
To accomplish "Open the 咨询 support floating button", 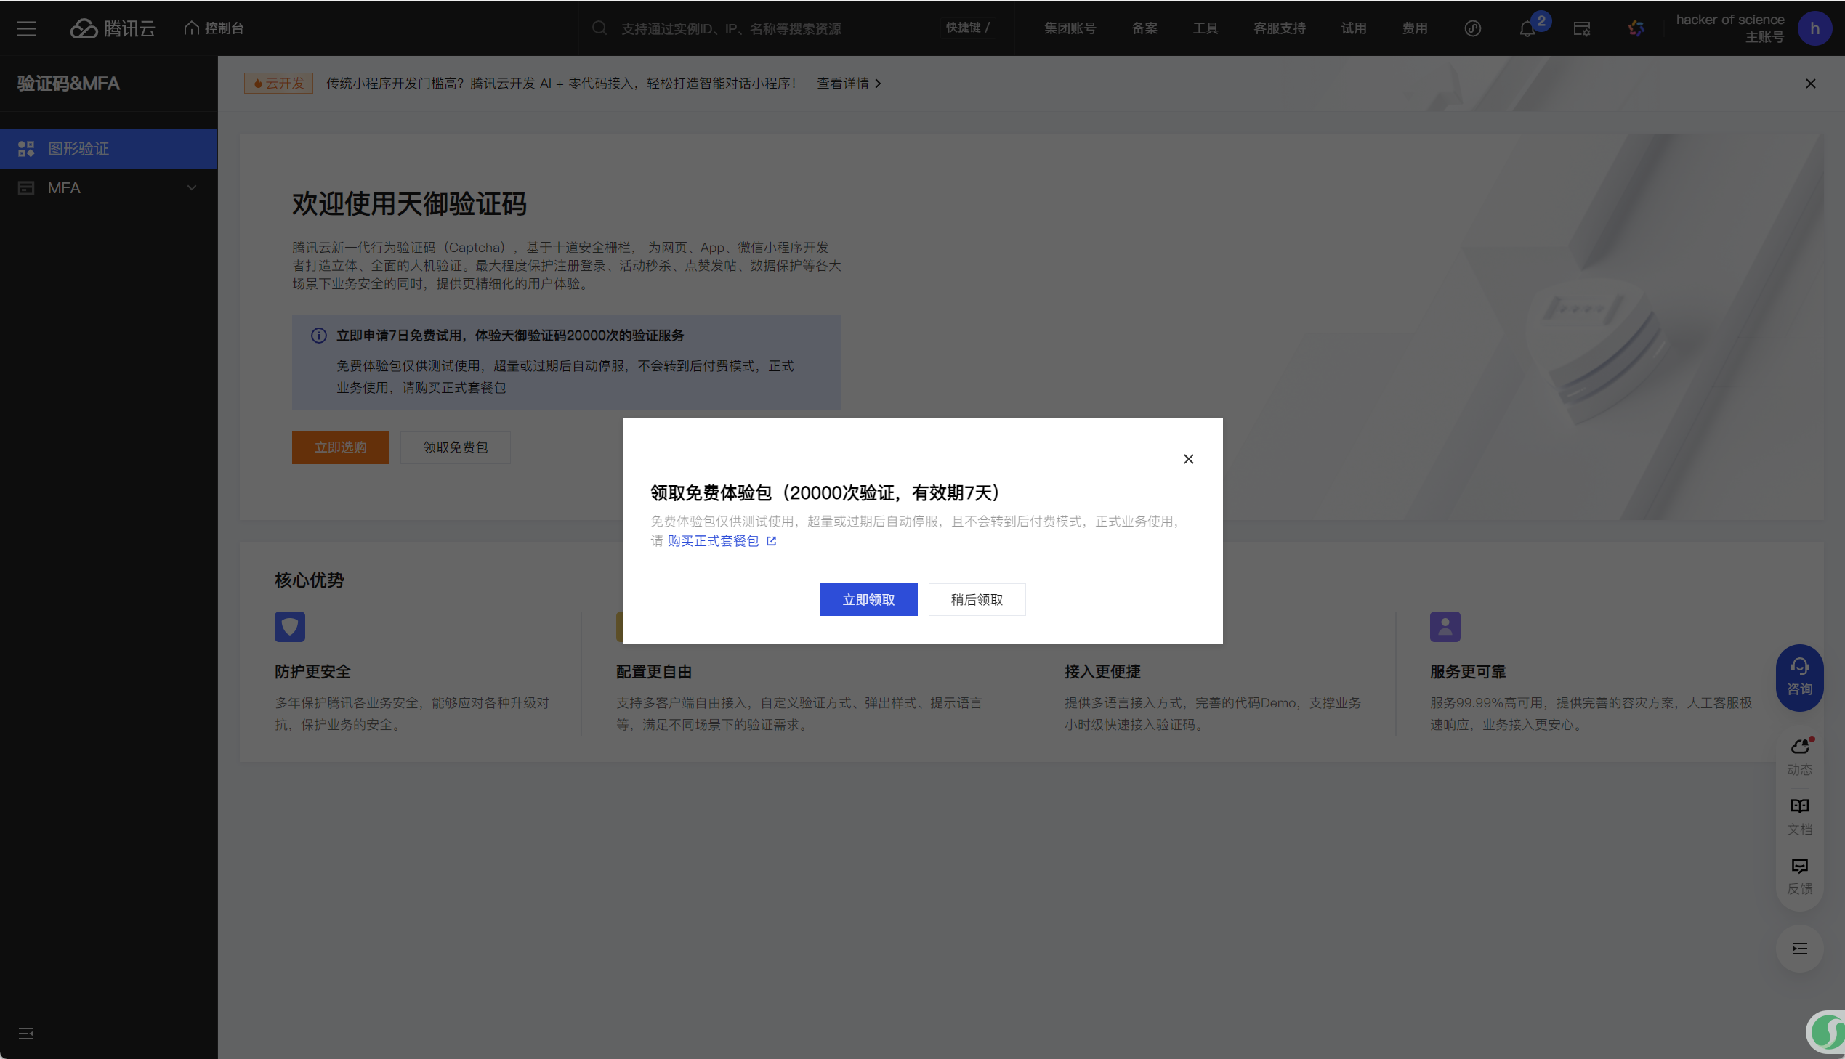I will click(x=1800, y=677).
